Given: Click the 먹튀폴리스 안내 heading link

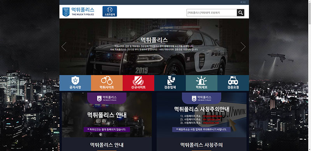Looking at the screenshot, I should (x=107, y=145).
